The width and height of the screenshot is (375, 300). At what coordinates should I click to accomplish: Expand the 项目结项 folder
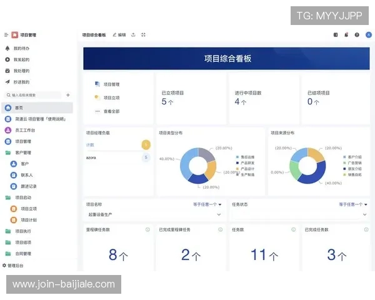click(x=18, y=242)
